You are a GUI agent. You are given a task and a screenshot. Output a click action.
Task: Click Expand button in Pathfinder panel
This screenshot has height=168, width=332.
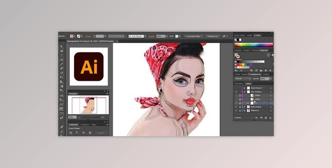tap(101, 133)
